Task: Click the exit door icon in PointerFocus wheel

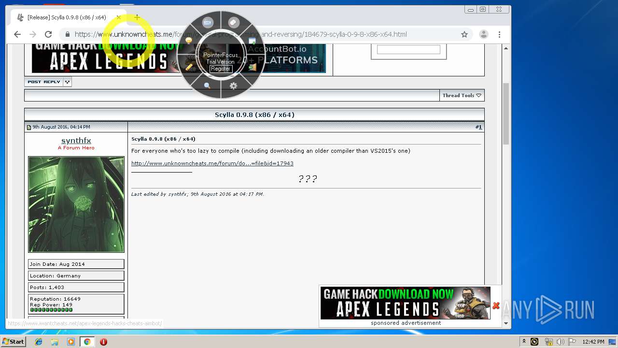Action: point(252,67)
